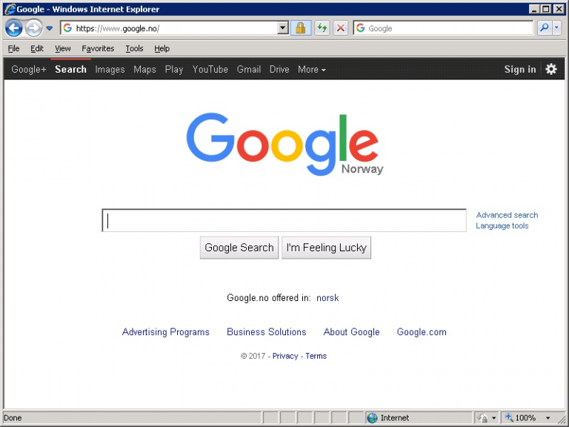Click the window resize grip corner
Screen dimensions: 569x427
tap(561, 419)
